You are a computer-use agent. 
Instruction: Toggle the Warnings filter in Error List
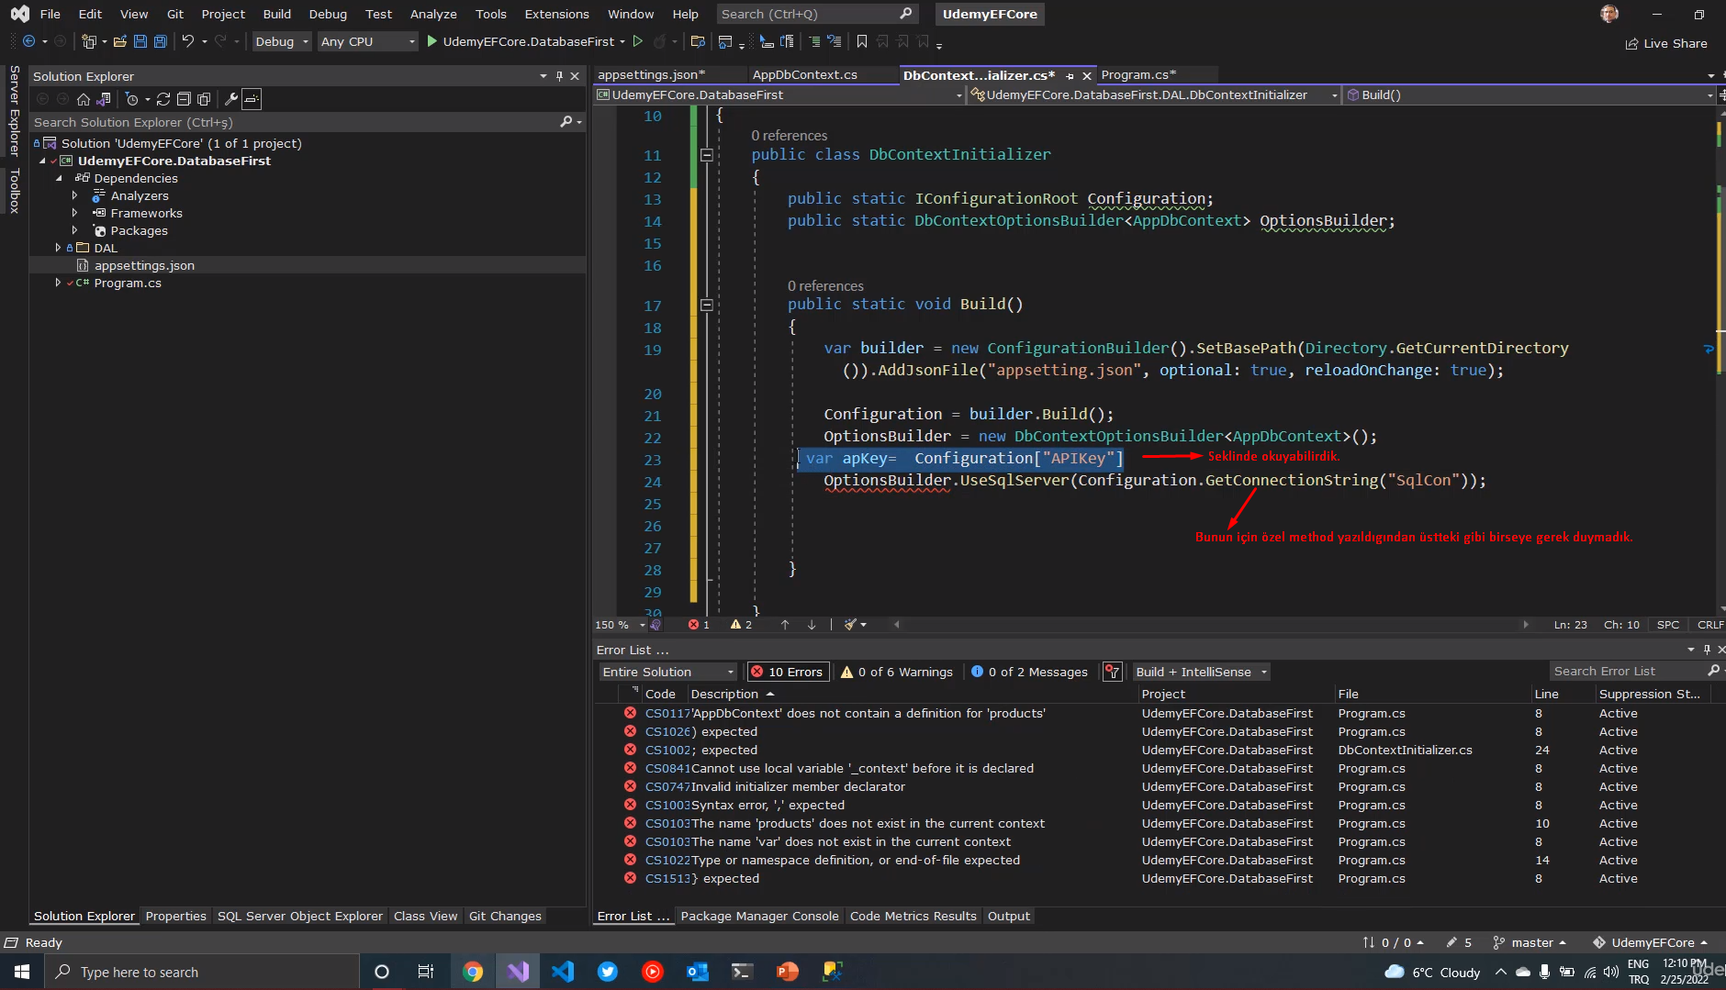(x=895, y=671)
